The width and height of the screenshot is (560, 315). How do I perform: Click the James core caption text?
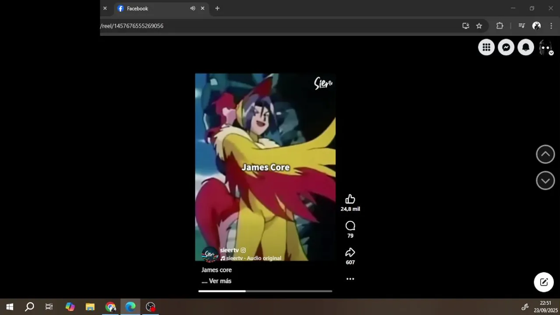[x=216, y=270]
